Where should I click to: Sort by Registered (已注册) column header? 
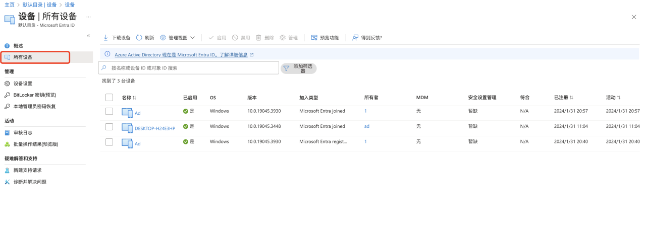563,98
